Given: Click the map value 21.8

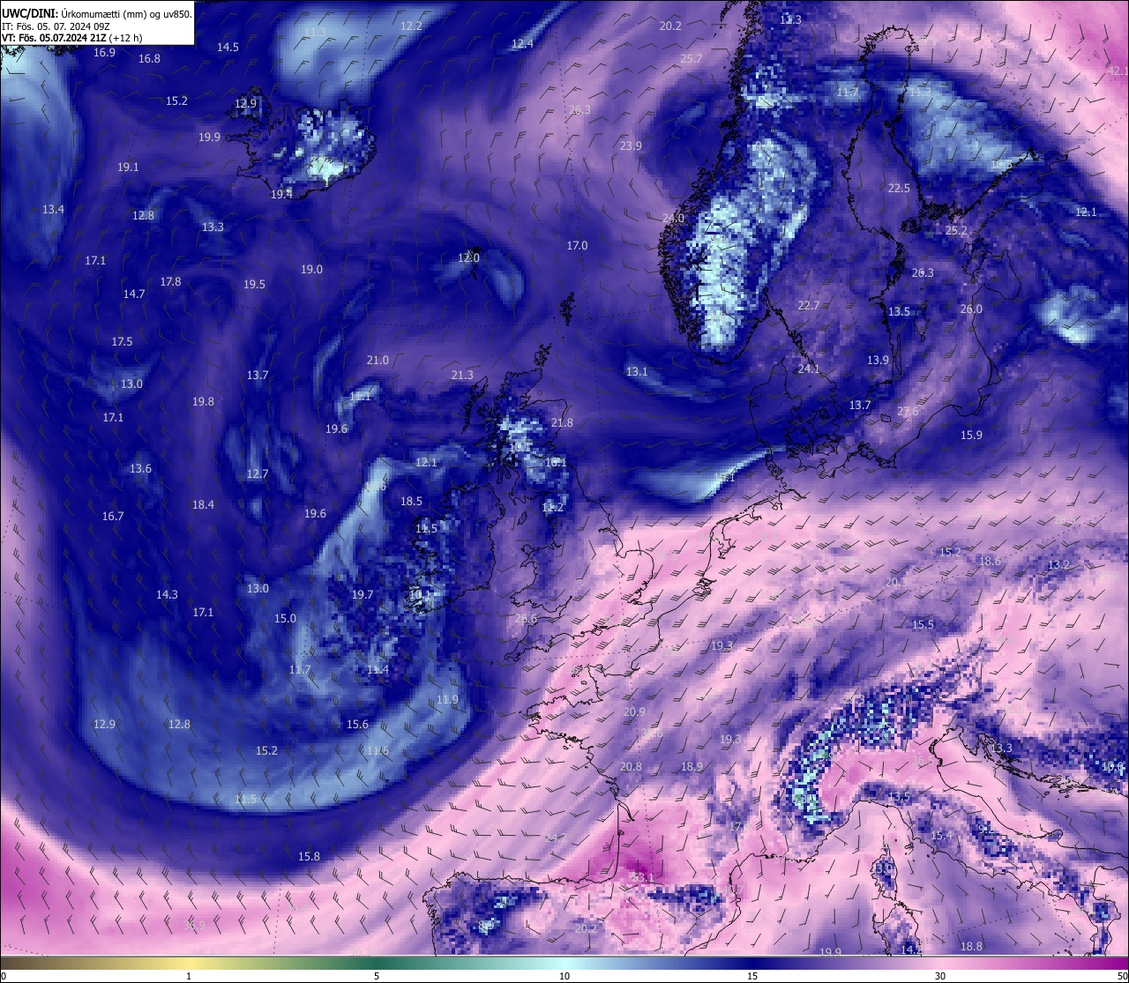Looking at the screenshot, I should pyautogui.click(x=562, y=423).
